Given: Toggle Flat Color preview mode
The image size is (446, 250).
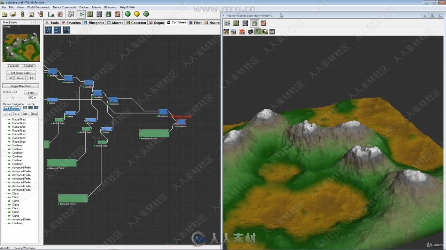Looking at the screenshot, I should click(x=14, y=66).
